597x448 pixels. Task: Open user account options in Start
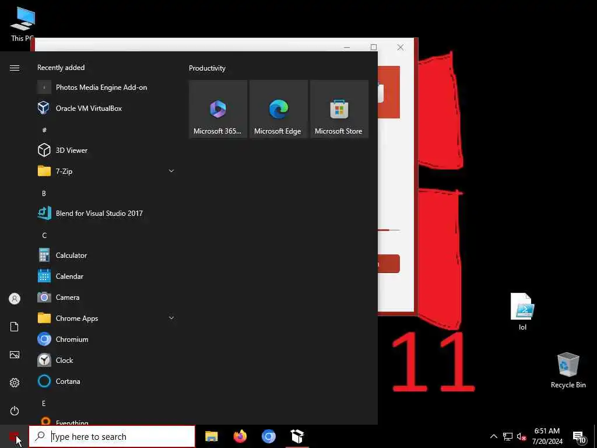coord(15,299)
